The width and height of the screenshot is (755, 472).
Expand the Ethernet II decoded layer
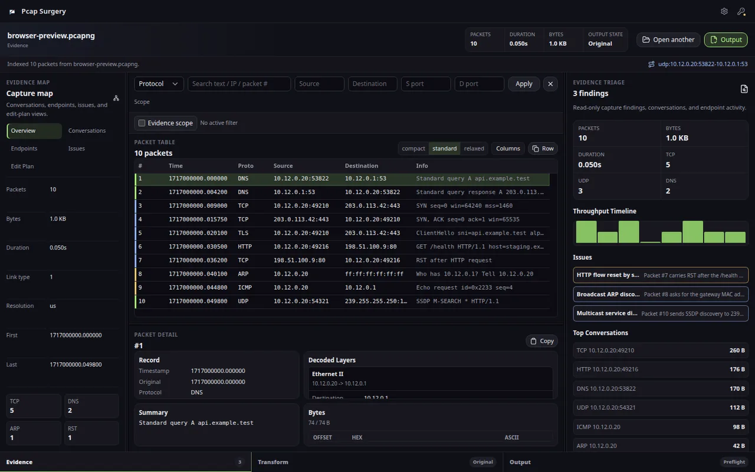(431, 378)
